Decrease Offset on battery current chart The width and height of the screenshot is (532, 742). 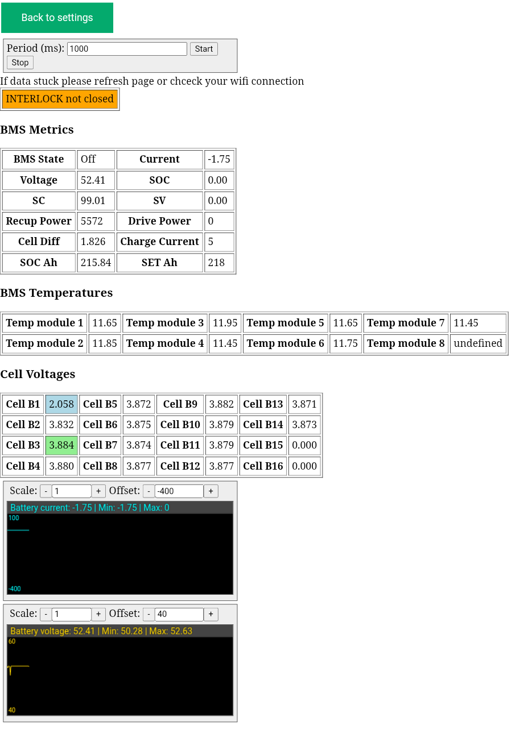[149, 491]
